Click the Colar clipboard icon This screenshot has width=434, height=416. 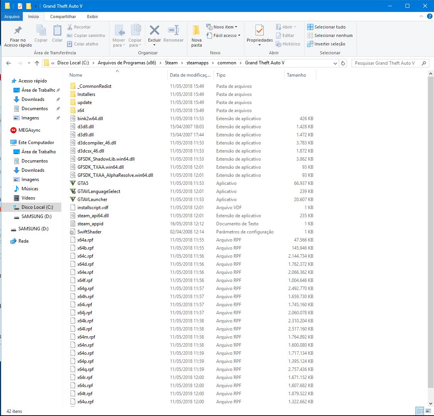point(57,30)
